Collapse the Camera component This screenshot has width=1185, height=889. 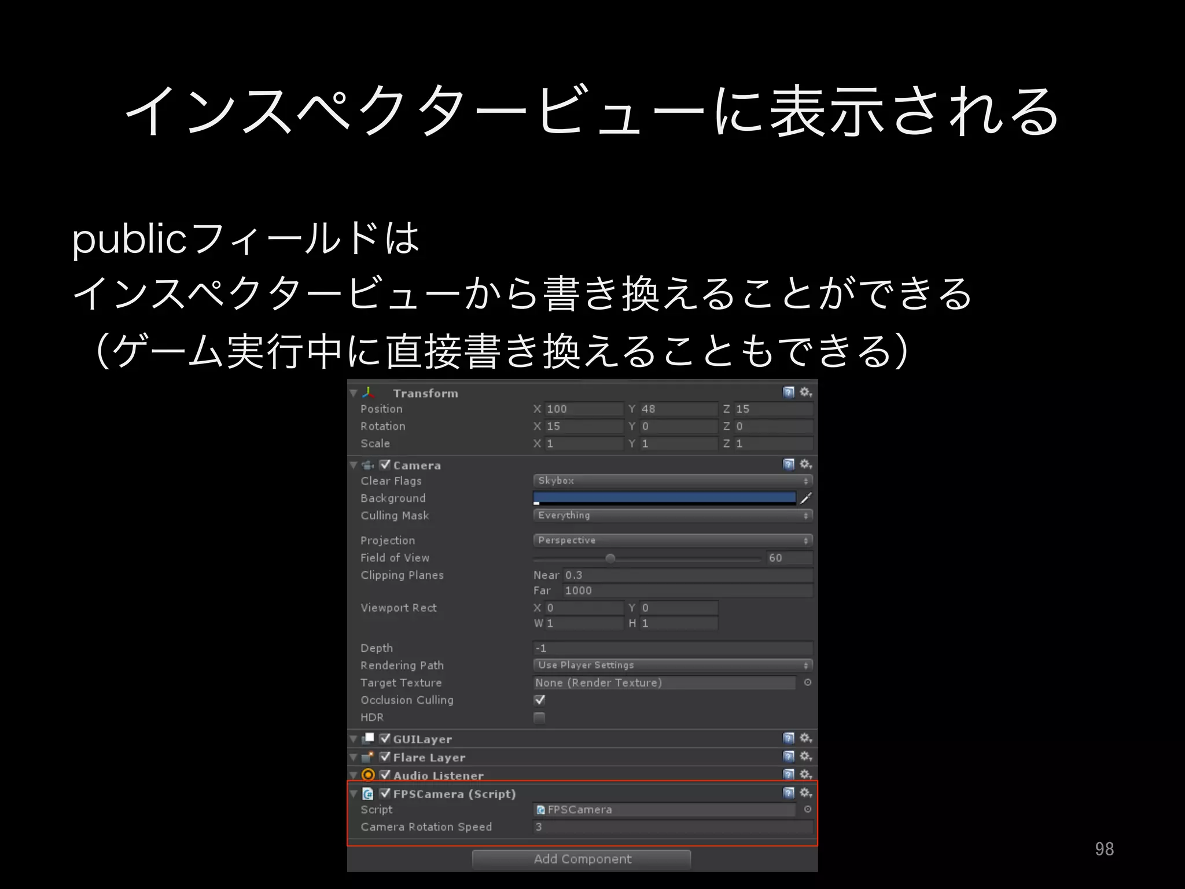pyautogui.click(x=354, y=465)
